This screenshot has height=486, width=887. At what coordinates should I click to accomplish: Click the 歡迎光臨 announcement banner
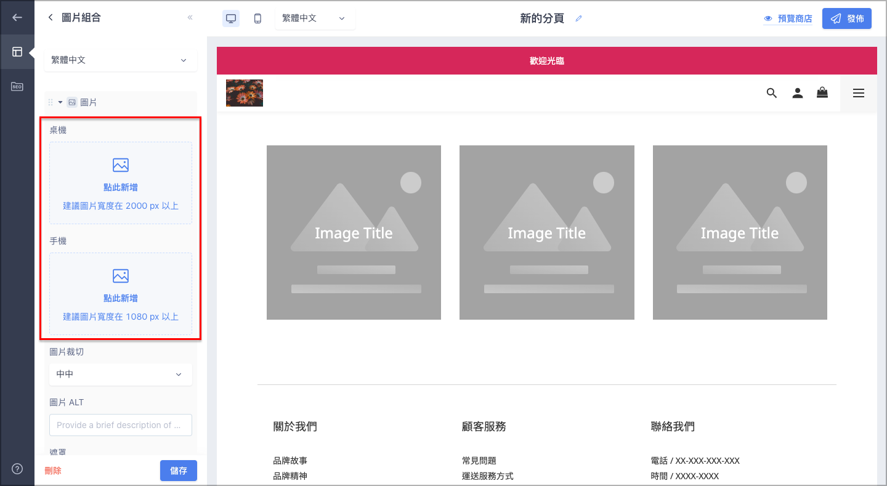(547, 61)
